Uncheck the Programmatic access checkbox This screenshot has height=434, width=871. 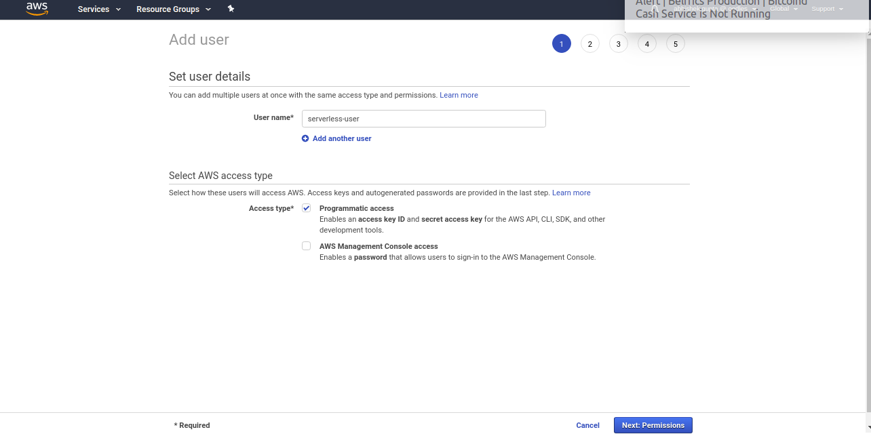(307, 208)
